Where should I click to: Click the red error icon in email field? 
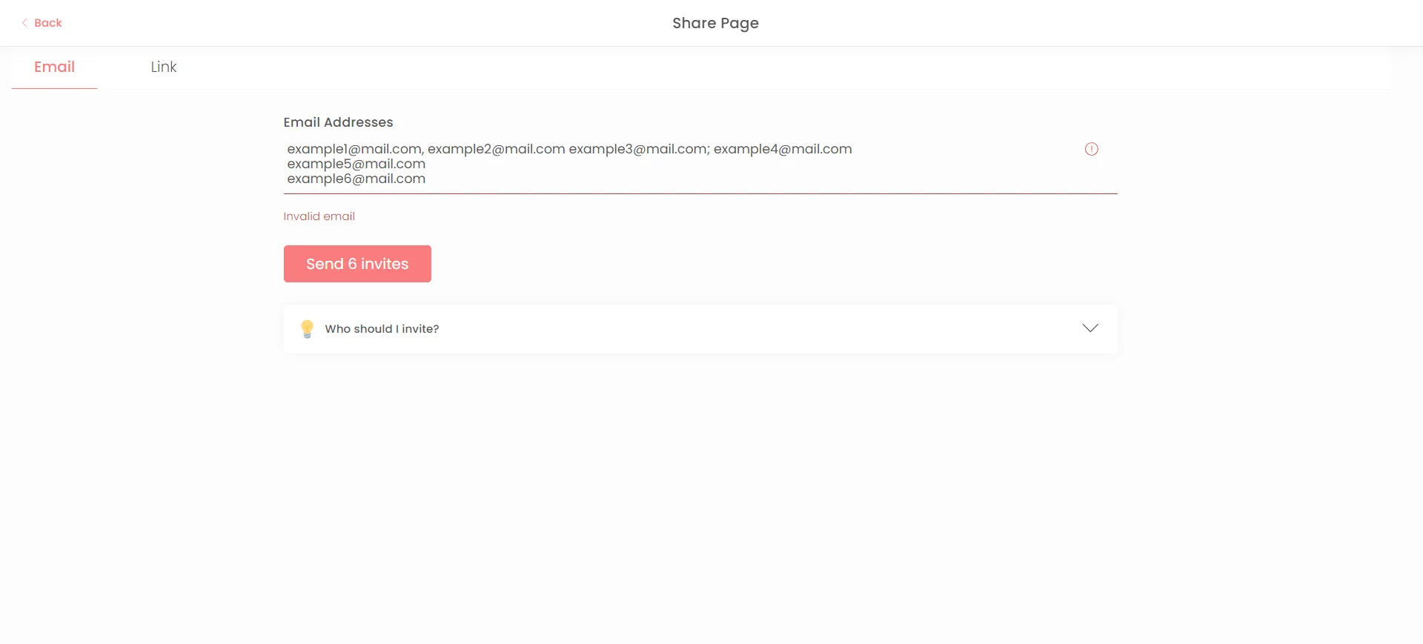pos(1091,149)
